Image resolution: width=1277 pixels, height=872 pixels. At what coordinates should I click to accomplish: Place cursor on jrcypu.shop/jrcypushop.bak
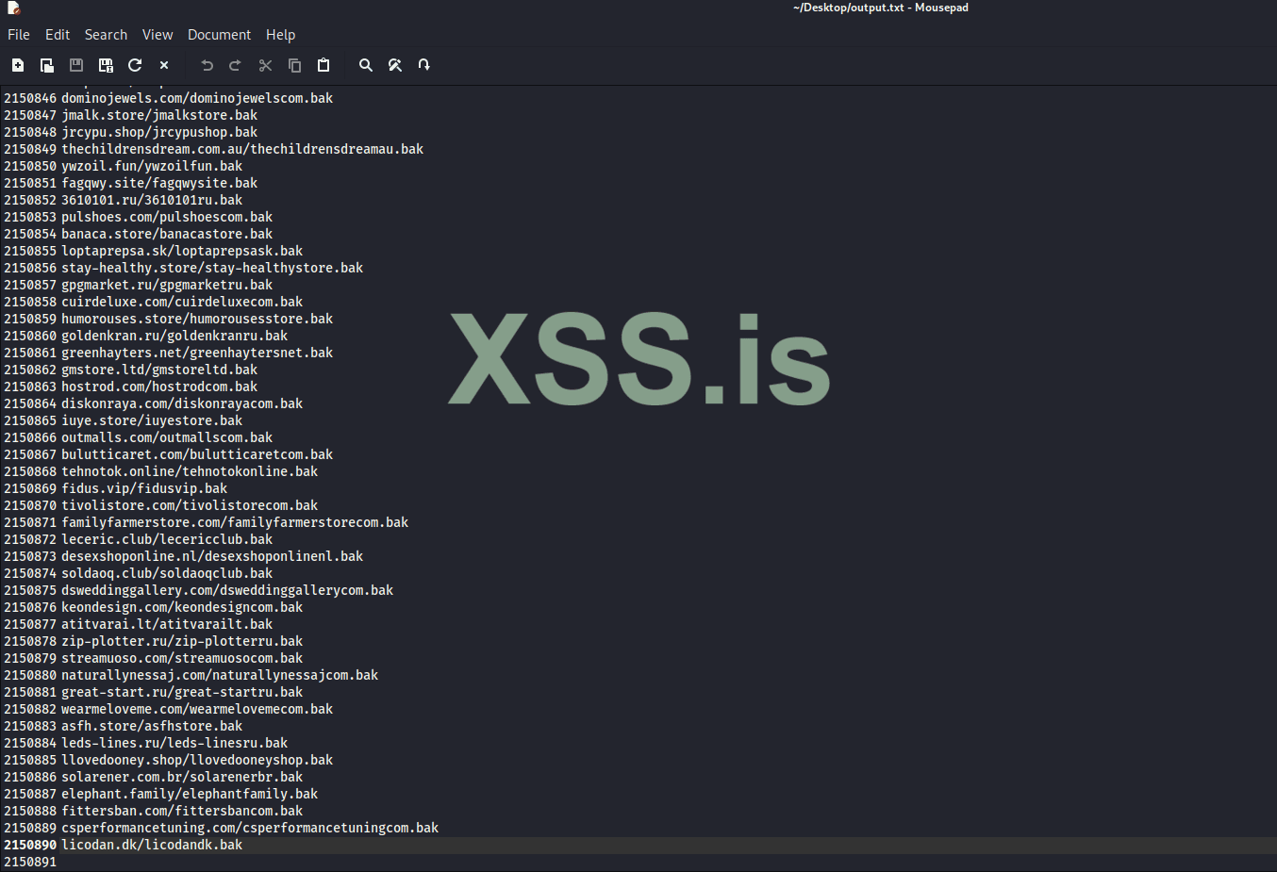pos(159,132)
